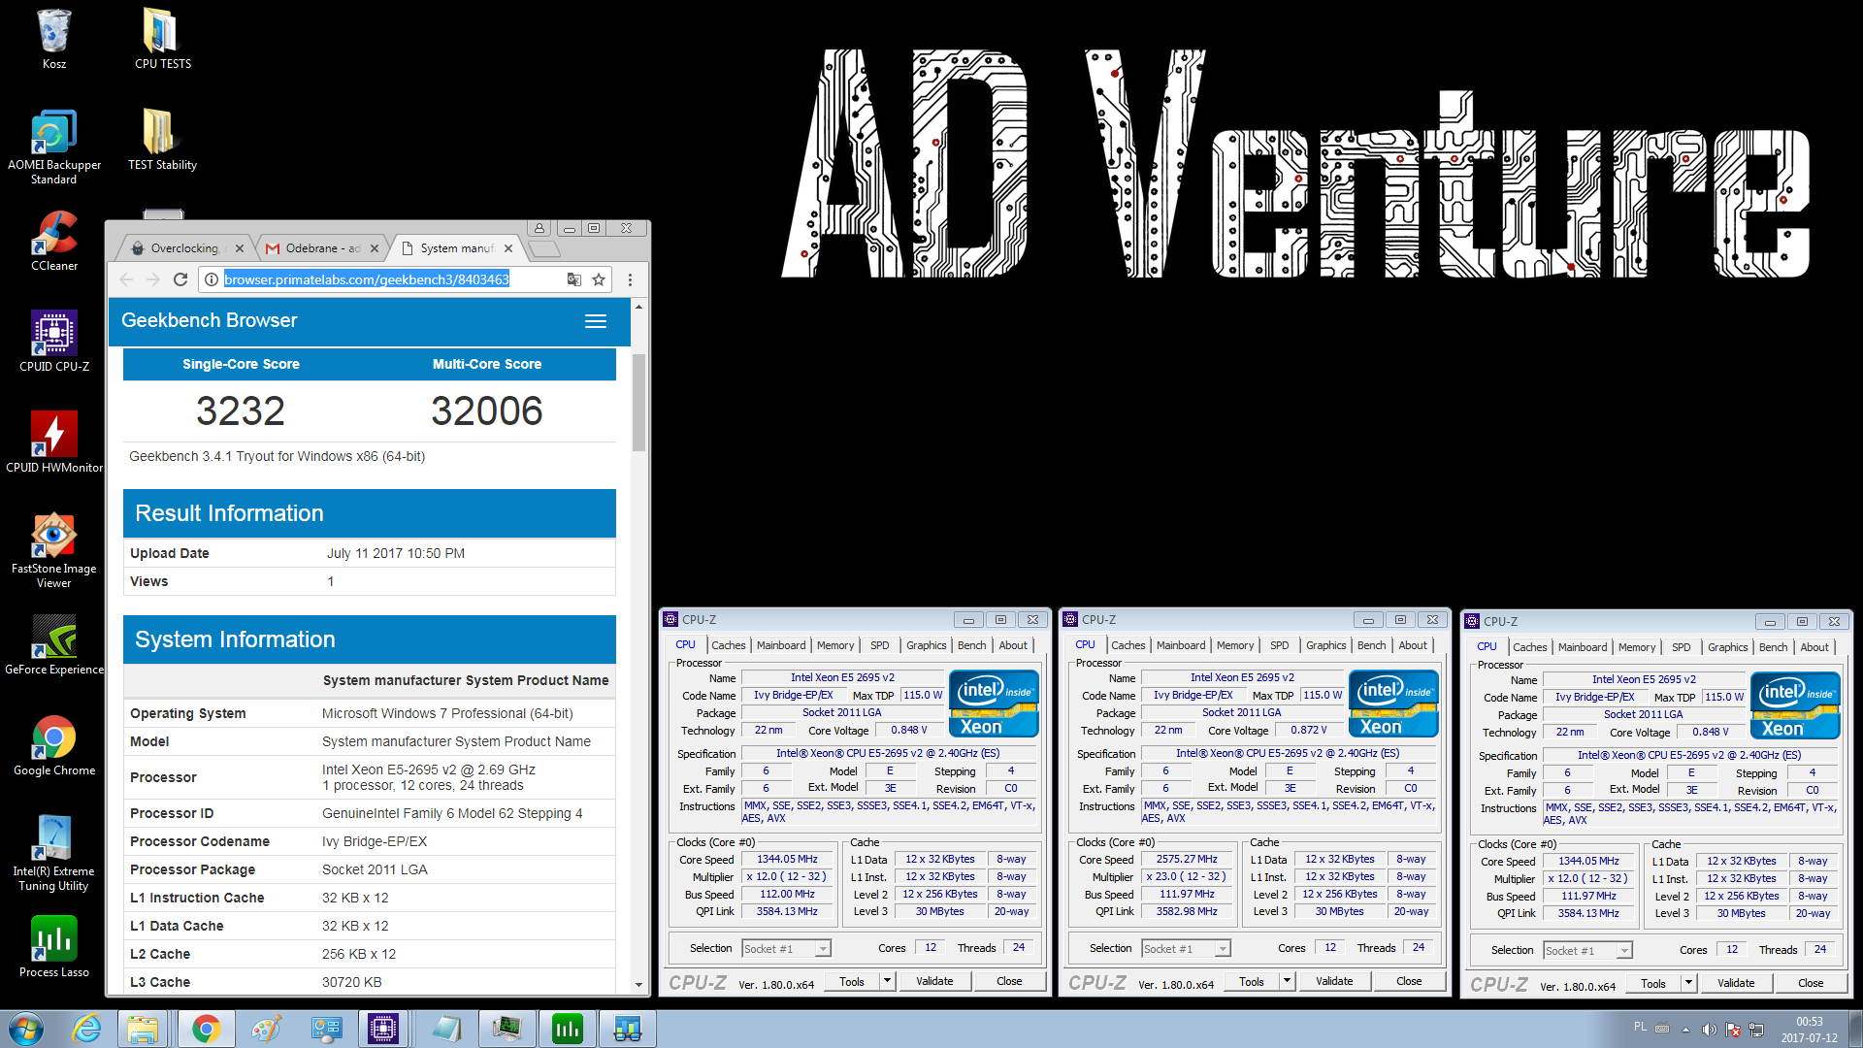Screen dimensions: 1863x1048
Task: Click scrollbar down arrow in Chrome
Action: pyautogui.click(x=638, y=985)
